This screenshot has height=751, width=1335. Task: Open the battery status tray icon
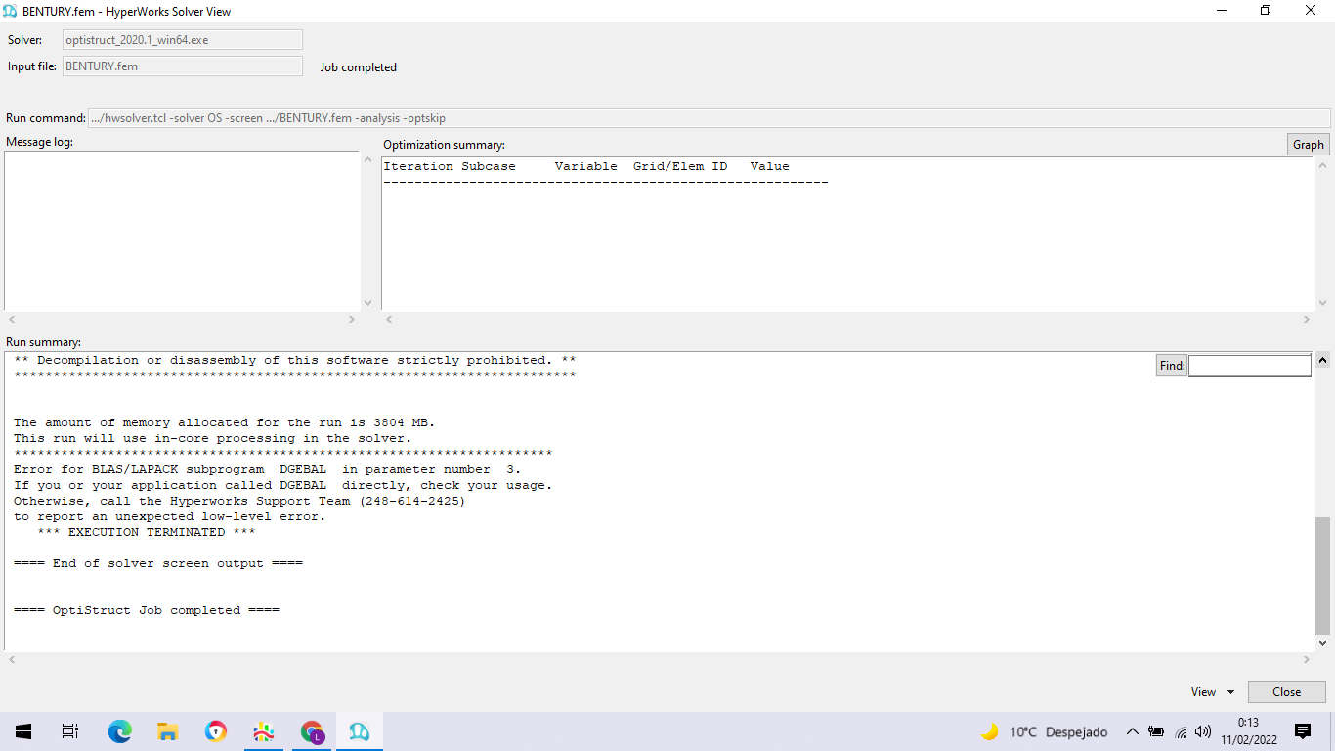1156,731
